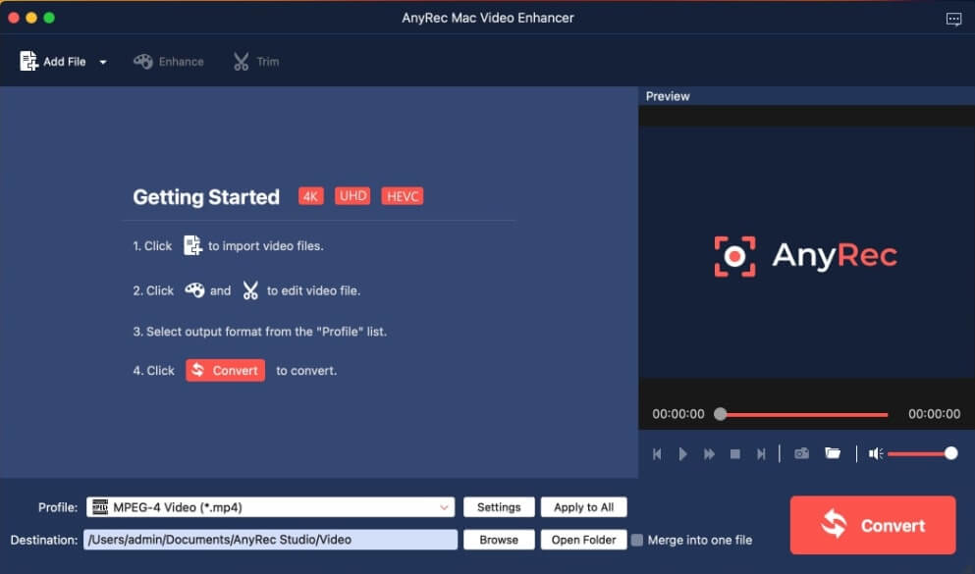Fast forward the preview
This screenshot has width=975, height=574.
click(x=709, y=454)
